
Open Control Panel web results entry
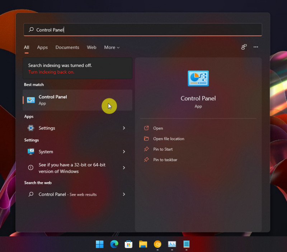tap(77, 194)
